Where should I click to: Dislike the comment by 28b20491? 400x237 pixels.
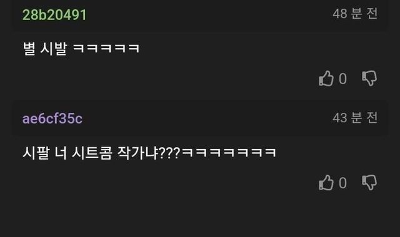coord(369,78)
